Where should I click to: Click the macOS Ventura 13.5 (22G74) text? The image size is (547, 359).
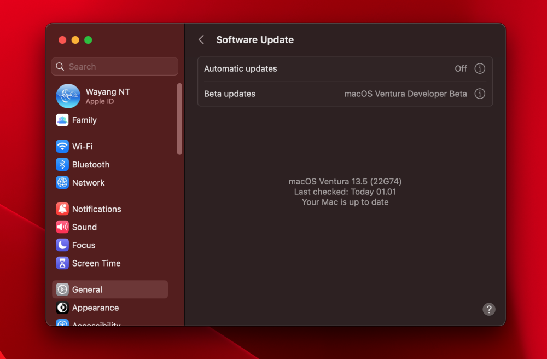point(345,182)
